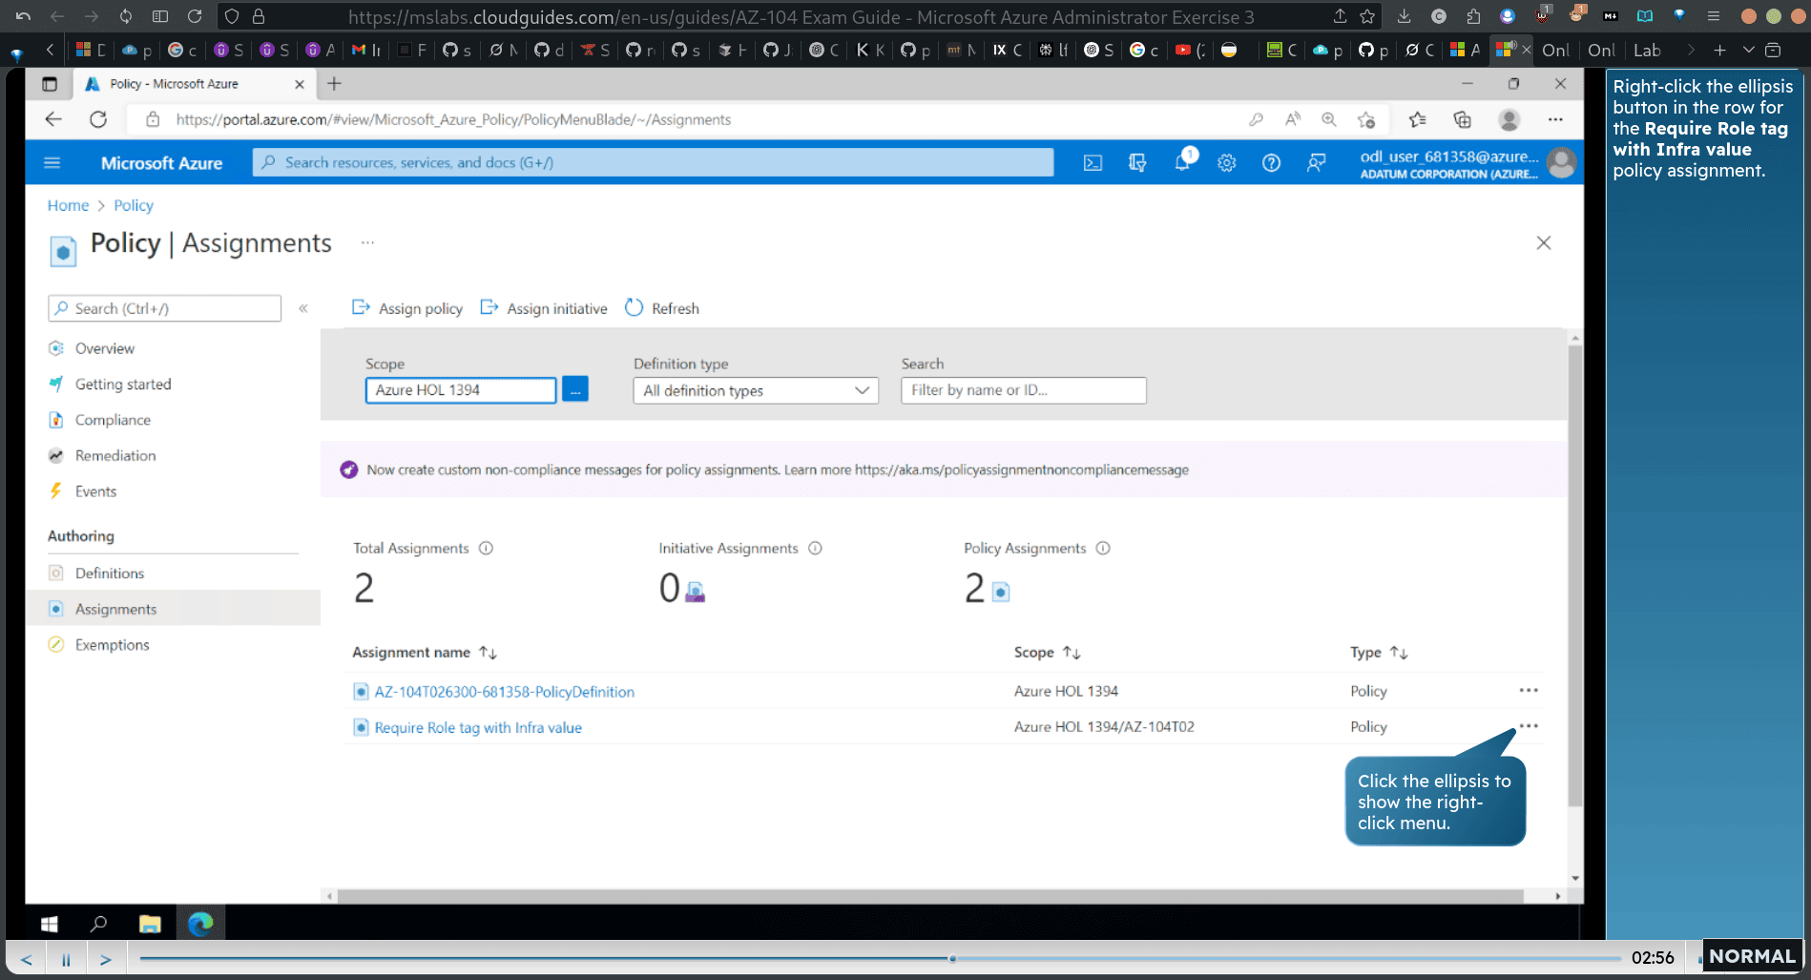Open the Azure portal hamburger menu
Viewport: 1811px width, 980px height.
point(52,163)
